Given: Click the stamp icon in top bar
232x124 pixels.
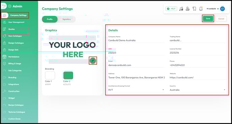Looking at the screenshot, I should pyautogui.click(x=188, y=9).
